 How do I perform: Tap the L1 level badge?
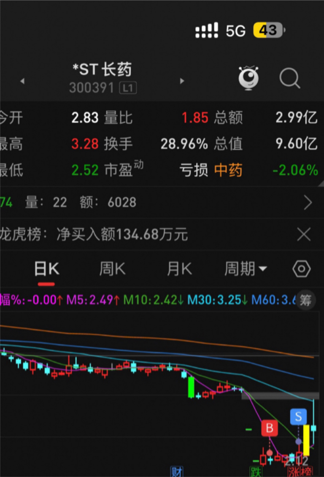point(128,88)
